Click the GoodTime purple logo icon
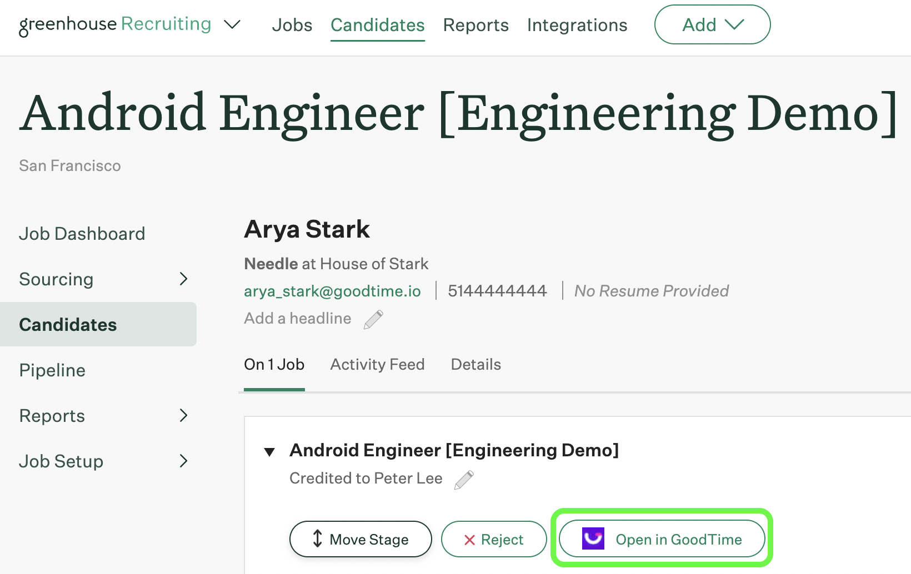911x574 pixels. coord(593,539)
